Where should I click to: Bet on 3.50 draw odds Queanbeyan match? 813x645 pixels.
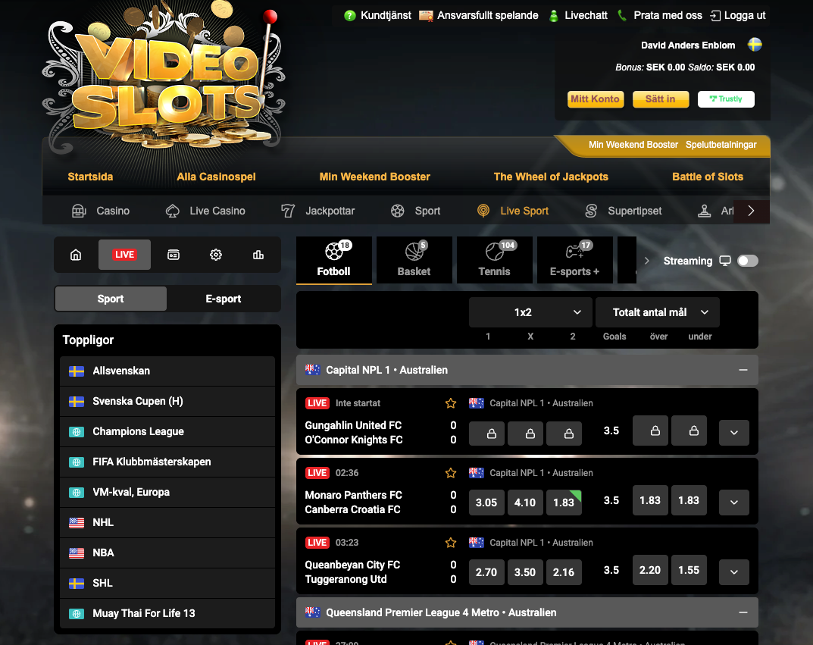click(525, 572)
